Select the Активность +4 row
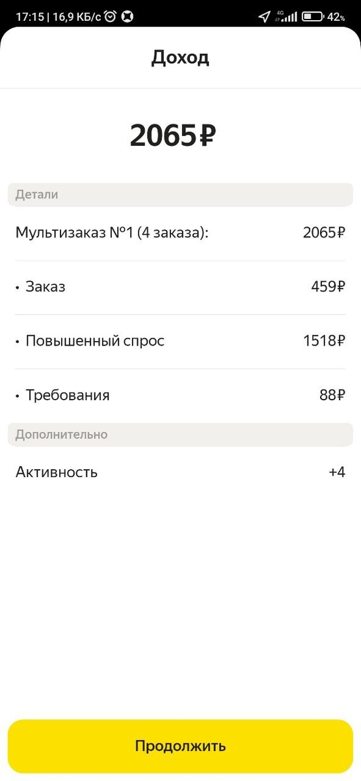Image resolution: width=361 pixels, height=781 pixels. pyautogui.click(x=180, y=473)
